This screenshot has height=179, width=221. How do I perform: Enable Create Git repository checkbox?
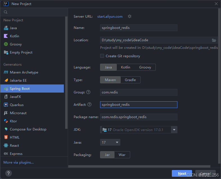[102, 56]
